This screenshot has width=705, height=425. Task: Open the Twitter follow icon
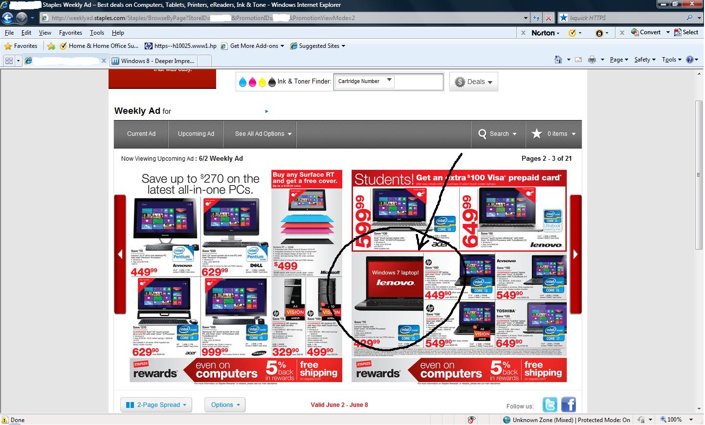pos(550,404)
